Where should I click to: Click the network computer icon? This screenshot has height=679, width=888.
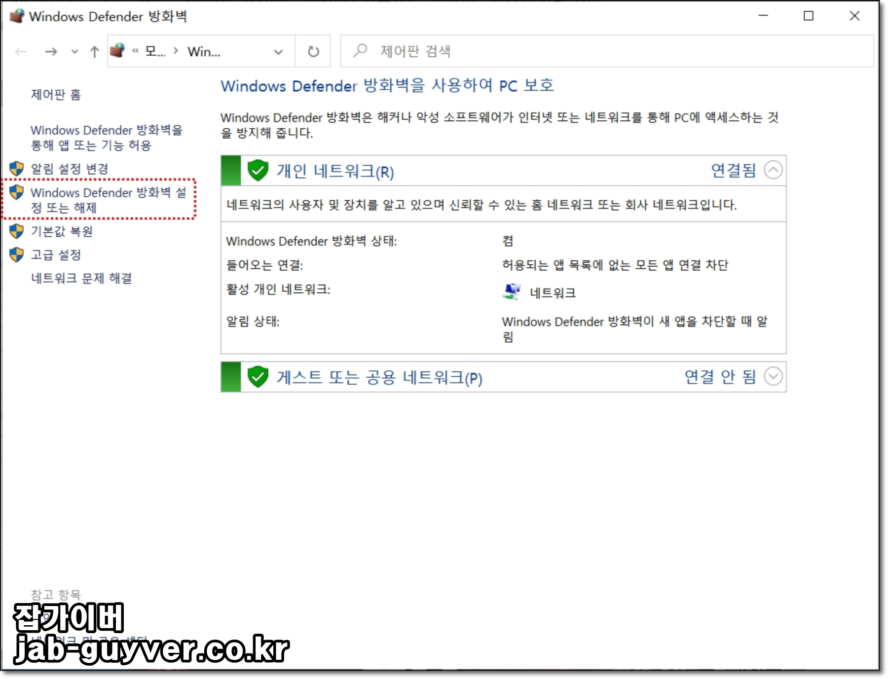pyautogui.click(x=512, y=292)
